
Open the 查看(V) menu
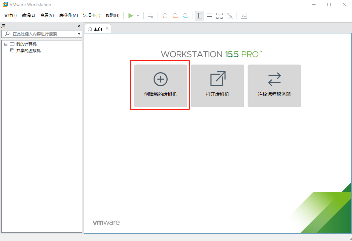click(x=47, y=15)
